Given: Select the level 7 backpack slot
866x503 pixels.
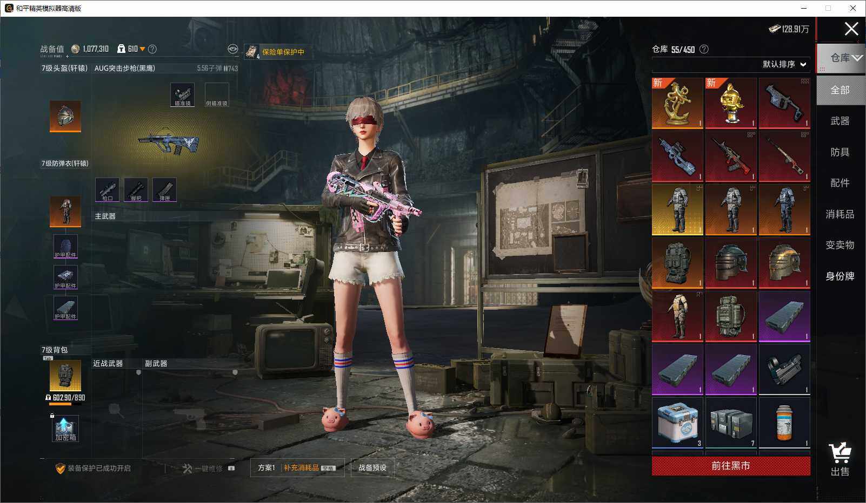Looking at the screenshot, I should tap(65, 375).
